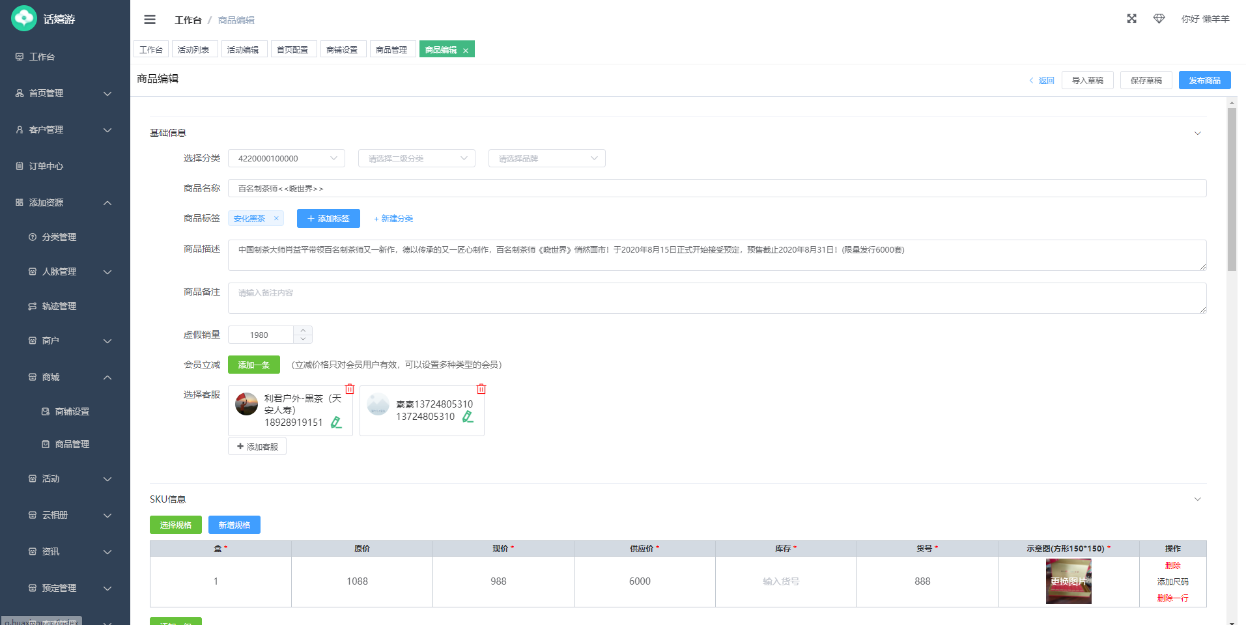This screenshot has width=1246, height=625.
Task: Close the 商品编辑 tab
Action: tap(466, 50)
